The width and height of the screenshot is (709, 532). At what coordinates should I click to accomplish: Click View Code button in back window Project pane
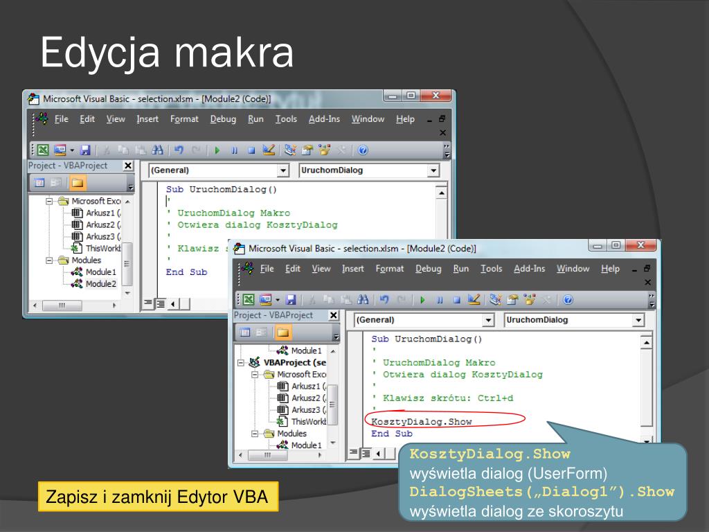pos(39,183)
